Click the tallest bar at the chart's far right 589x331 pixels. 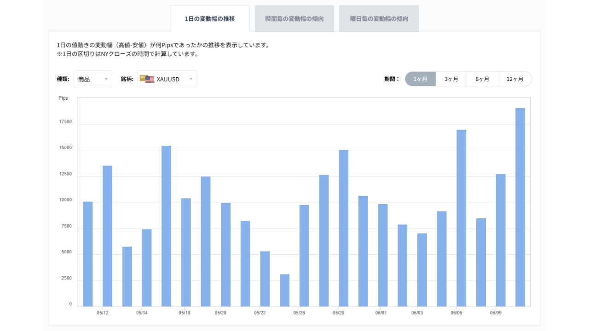520,207
